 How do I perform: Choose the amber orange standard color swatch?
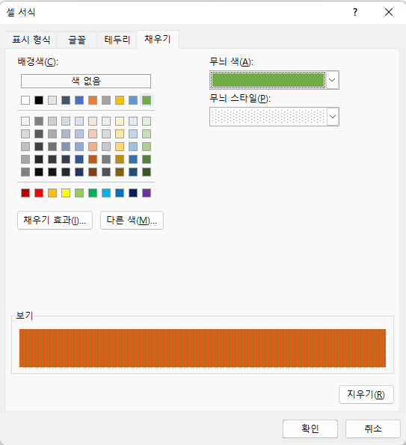pyautogui.click(x=52, y=193)
